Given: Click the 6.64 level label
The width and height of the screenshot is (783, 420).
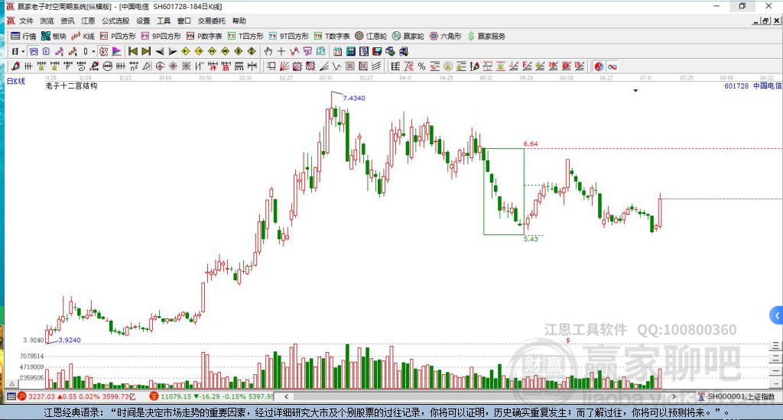Looking at the screenshot, I should pyautogui.click(x=531, y=144).
